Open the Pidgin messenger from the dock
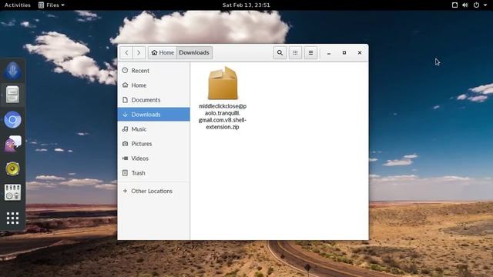This screenshot has height=277, width=493. [x=12, y=144]
